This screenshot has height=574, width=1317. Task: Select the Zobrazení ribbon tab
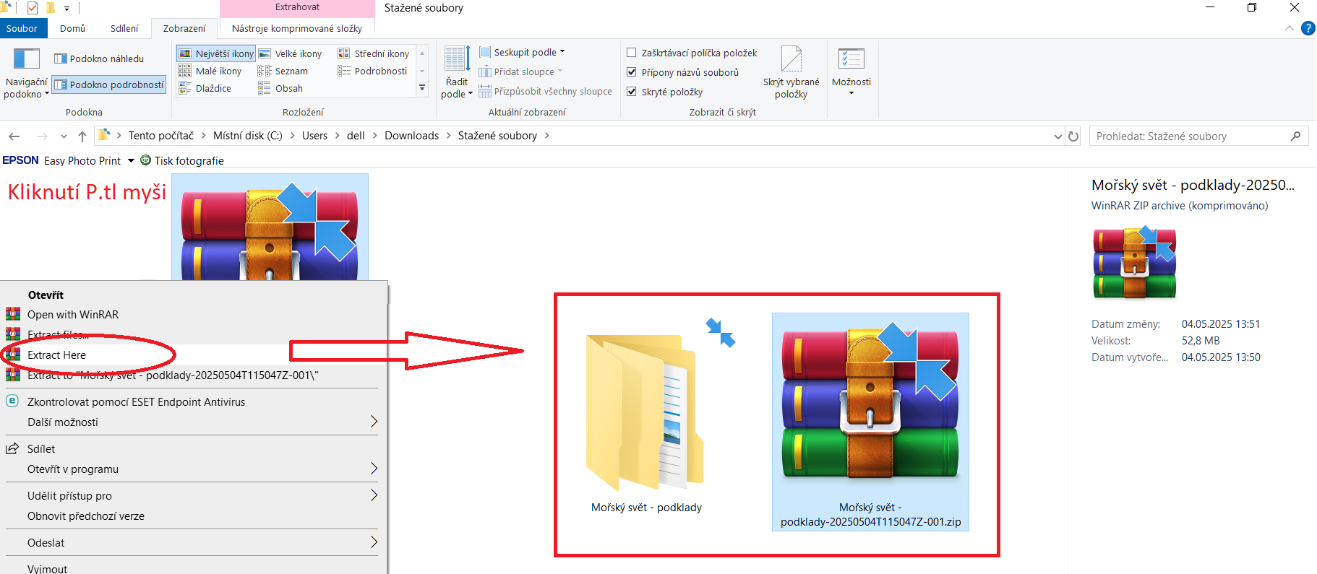[x=184, y=28]
